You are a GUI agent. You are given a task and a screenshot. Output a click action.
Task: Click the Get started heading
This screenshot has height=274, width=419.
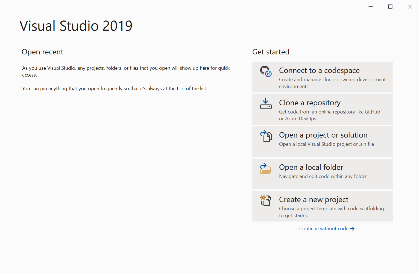(271, 52)
